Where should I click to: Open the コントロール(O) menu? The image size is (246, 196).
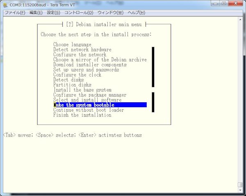click(79, 13)
